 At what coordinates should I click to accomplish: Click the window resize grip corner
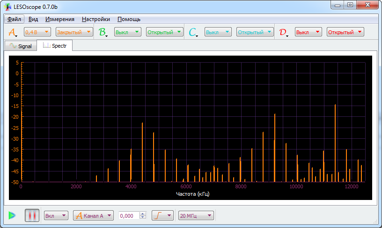point(375,221)
